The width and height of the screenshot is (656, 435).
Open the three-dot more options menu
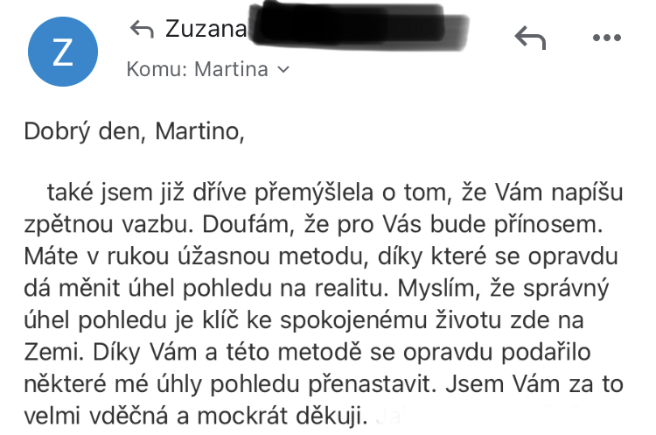[x=607, y=38]
